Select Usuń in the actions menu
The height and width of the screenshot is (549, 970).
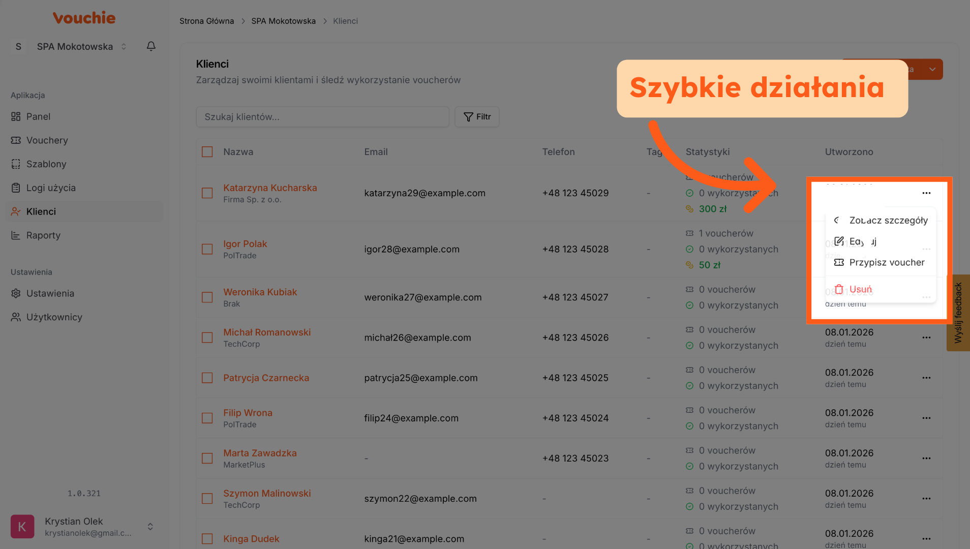pos(860,289)
